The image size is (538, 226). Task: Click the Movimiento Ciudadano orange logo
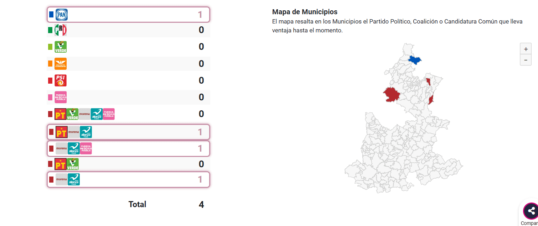click(x=60, y=64)
